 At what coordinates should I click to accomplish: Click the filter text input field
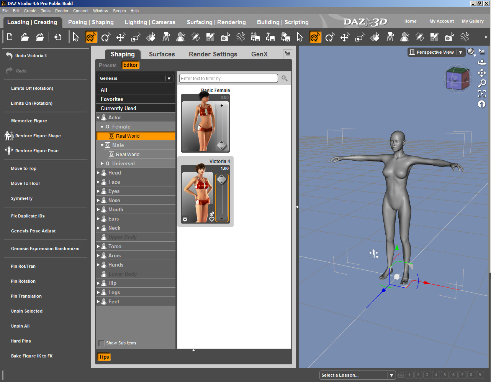(x=229, y=78)
